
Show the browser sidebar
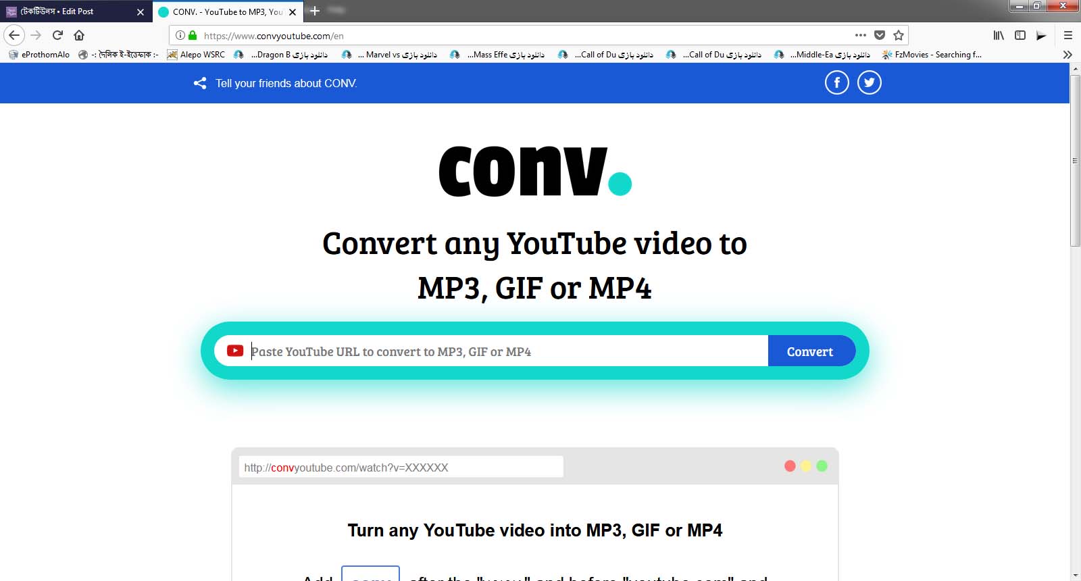[x=1020, y=35]
